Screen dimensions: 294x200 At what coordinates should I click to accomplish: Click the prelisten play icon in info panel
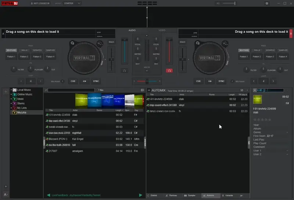[x=255, y=90]
